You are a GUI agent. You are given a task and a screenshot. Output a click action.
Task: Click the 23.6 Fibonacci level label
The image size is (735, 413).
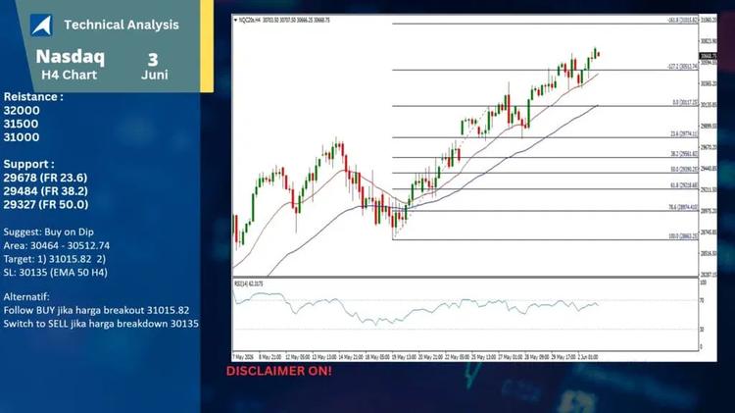(684, 134)
